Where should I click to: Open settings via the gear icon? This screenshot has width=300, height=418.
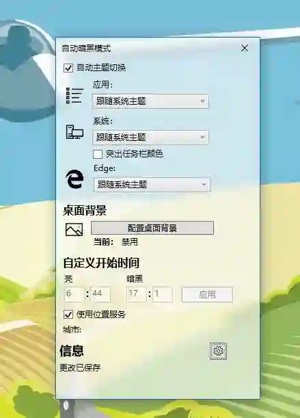point(218,351)
